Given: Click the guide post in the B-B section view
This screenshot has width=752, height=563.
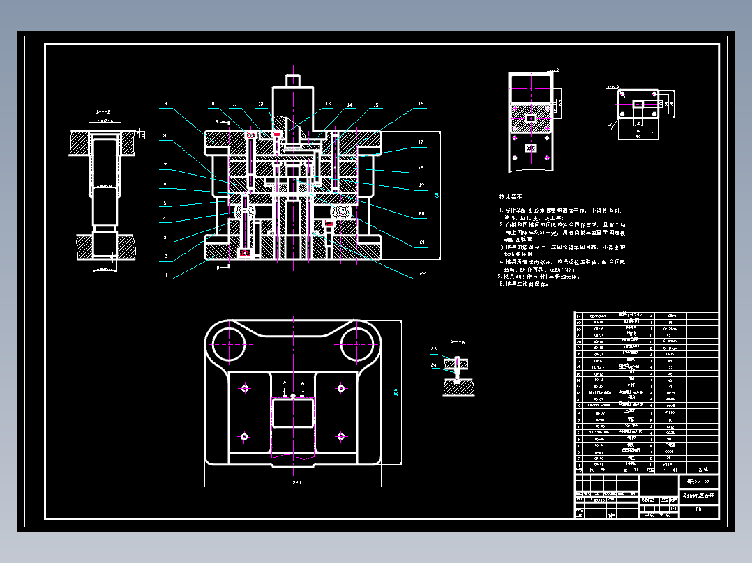Looking at the screenshot, I should click(105, 196).
